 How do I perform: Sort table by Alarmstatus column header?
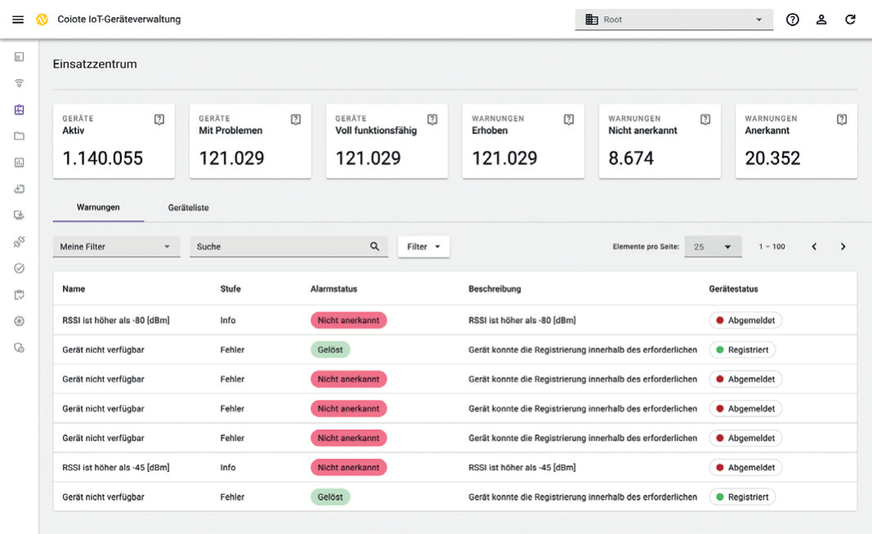tap(334, 289)
